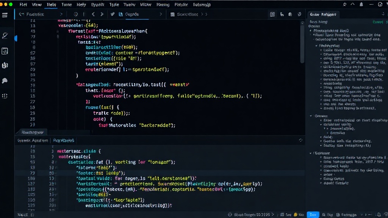The image size is (388, 218).
Task: Click the pointer-hand icon in the editor toolbar
Action: coord(282,14)
